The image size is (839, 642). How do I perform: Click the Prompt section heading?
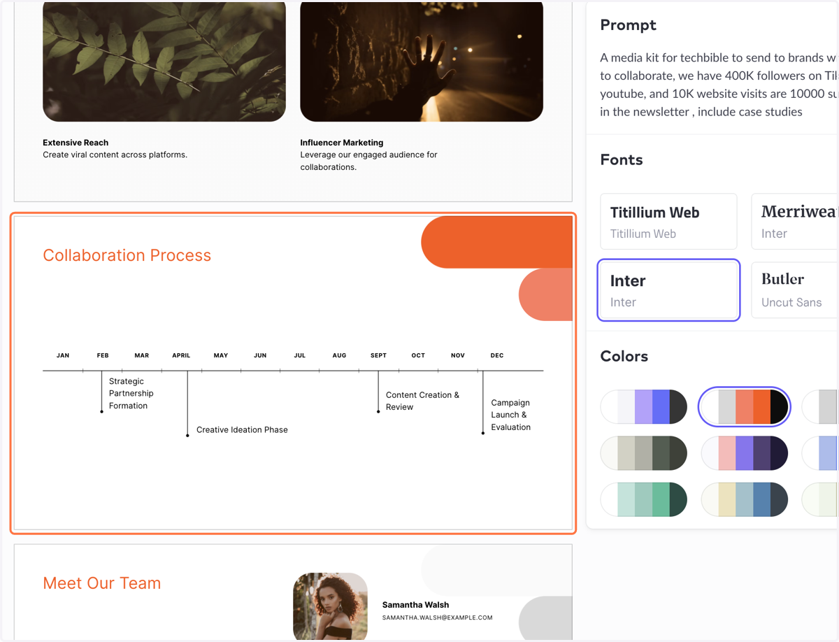(628, 25)
